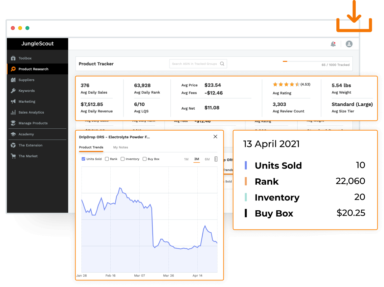Set the chart range to 6M
Screen dimensions: 384x287
[x=207, y=159]
